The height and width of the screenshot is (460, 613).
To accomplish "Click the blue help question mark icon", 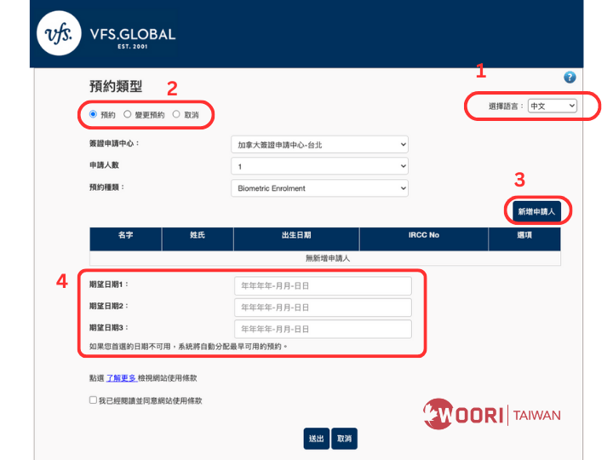I will [x=570, y=77].
